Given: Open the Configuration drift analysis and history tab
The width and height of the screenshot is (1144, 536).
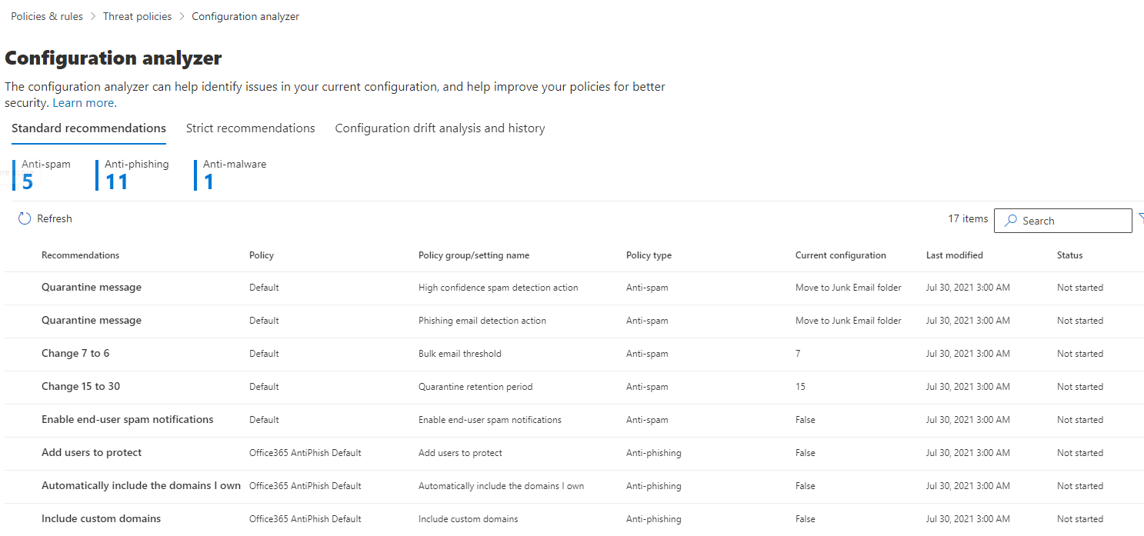Looking at the screenshot, I should pyautogui.click(x=439, y=128).
